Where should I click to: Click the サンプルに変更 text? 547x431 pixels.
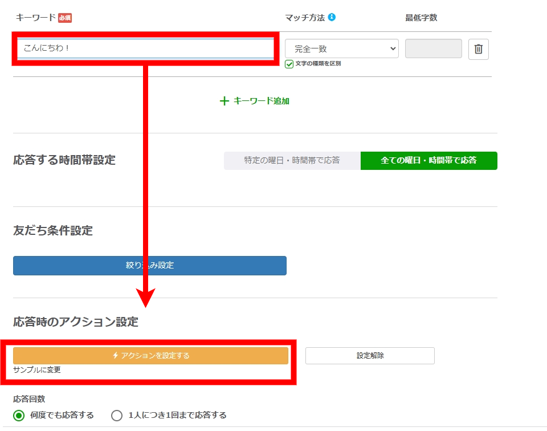pyautogui.click(x=37, y=370)
